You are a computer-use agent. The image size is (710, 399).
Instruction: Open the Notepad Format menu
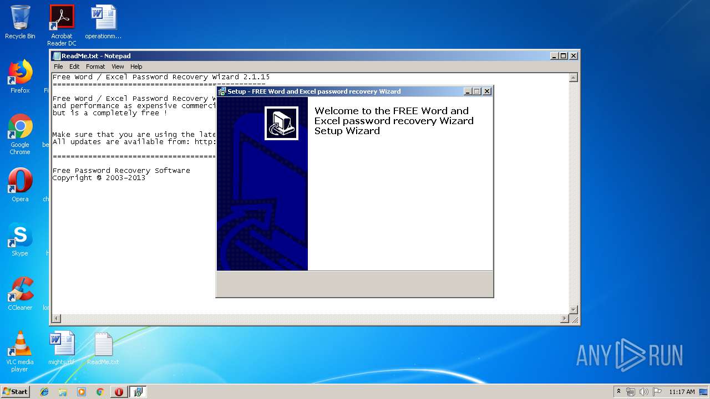[x=95, y=66]
